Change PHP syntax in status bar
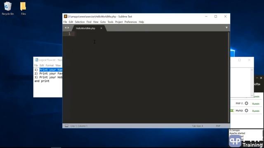Image resolution: width=264 pixels, height=148 pixels. (218, 126)
